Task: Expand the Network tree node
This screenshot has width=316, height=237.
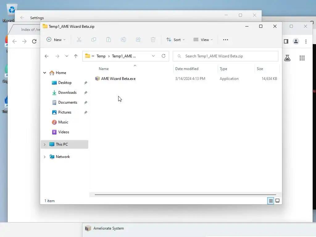Action: [x=44, y=157]
